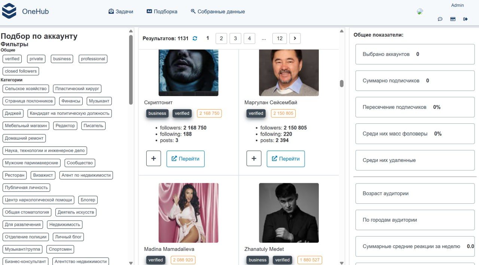
Task: Expand the Среди них удаленные panel
Action: 415,160
